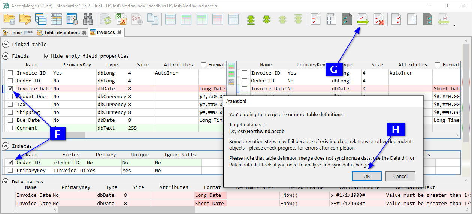Check the PrimaryKey index checkbox
This screenshot has width=472, height=214.
click(x=10, y=171)
